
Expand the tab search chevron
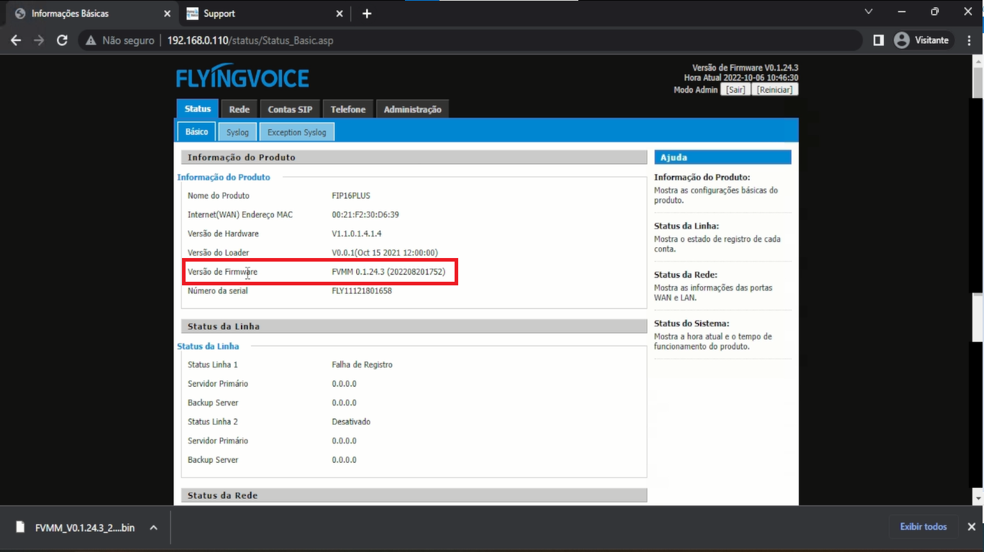869,12
